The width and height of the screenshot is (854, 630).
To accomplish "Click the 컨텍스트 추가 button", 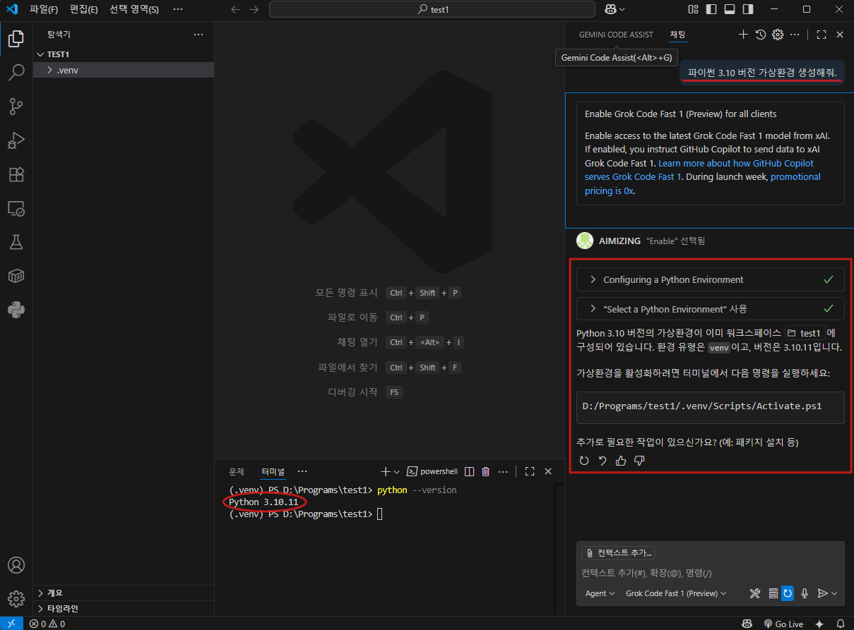I will click(x=619, y=553).
